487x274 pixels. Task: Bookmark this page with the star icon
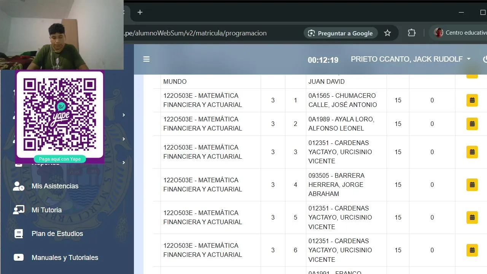pos(387,33)
